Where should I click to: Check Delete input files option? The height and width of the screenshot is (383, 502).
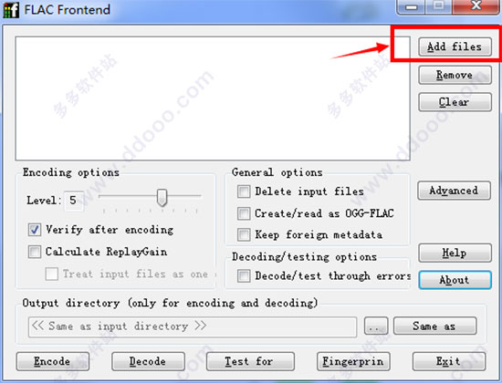tap(244, 191)
